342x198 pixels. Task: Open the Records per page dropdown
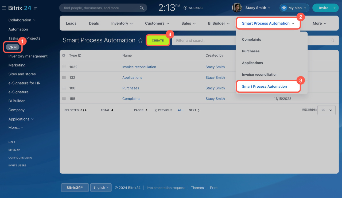point(327,110)
